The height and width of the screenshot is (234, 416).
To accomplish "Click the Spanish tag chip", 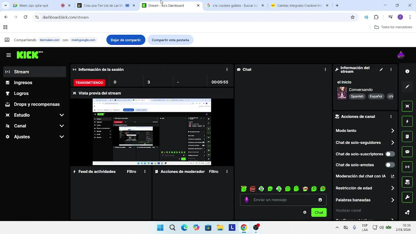I will 357,97.
